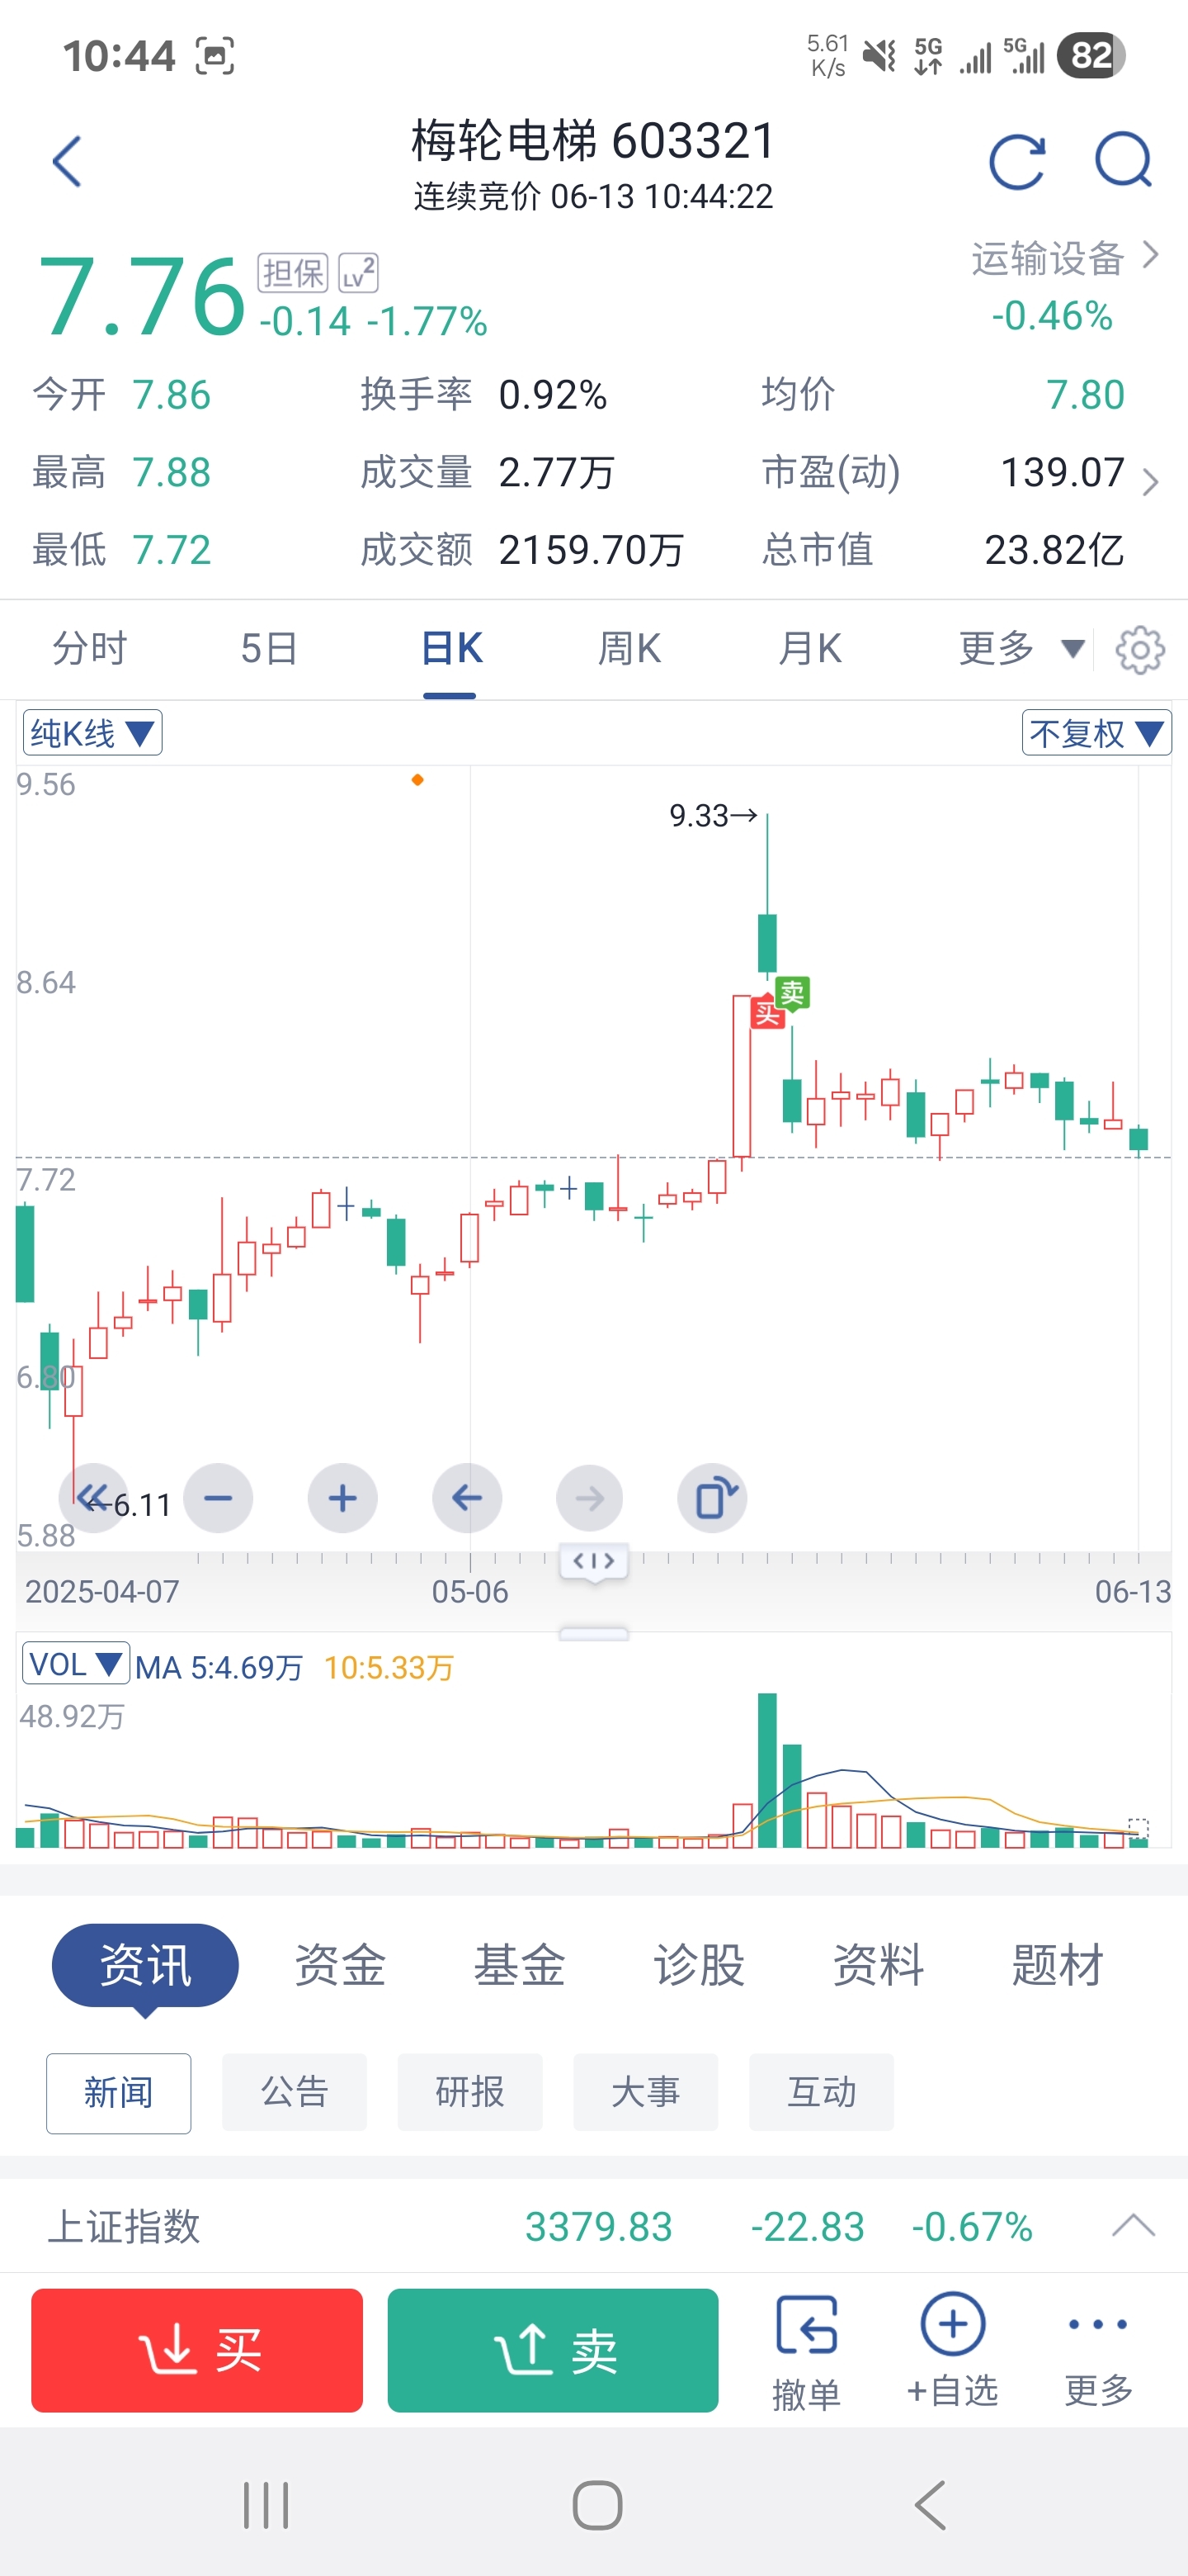Expand 更多 chart period dropdown

tap(1021, 649)
